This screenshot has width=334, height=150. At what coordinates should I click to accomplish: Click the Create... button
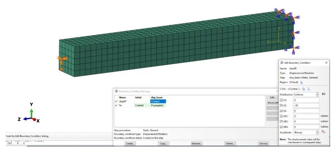pyautogui.click(x=130, y=143)
